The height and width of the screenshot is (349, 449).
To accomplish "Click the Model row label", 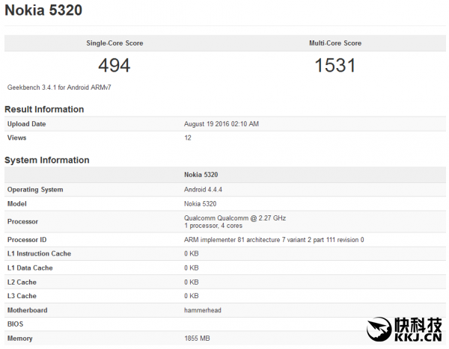I will pos(17,204).
